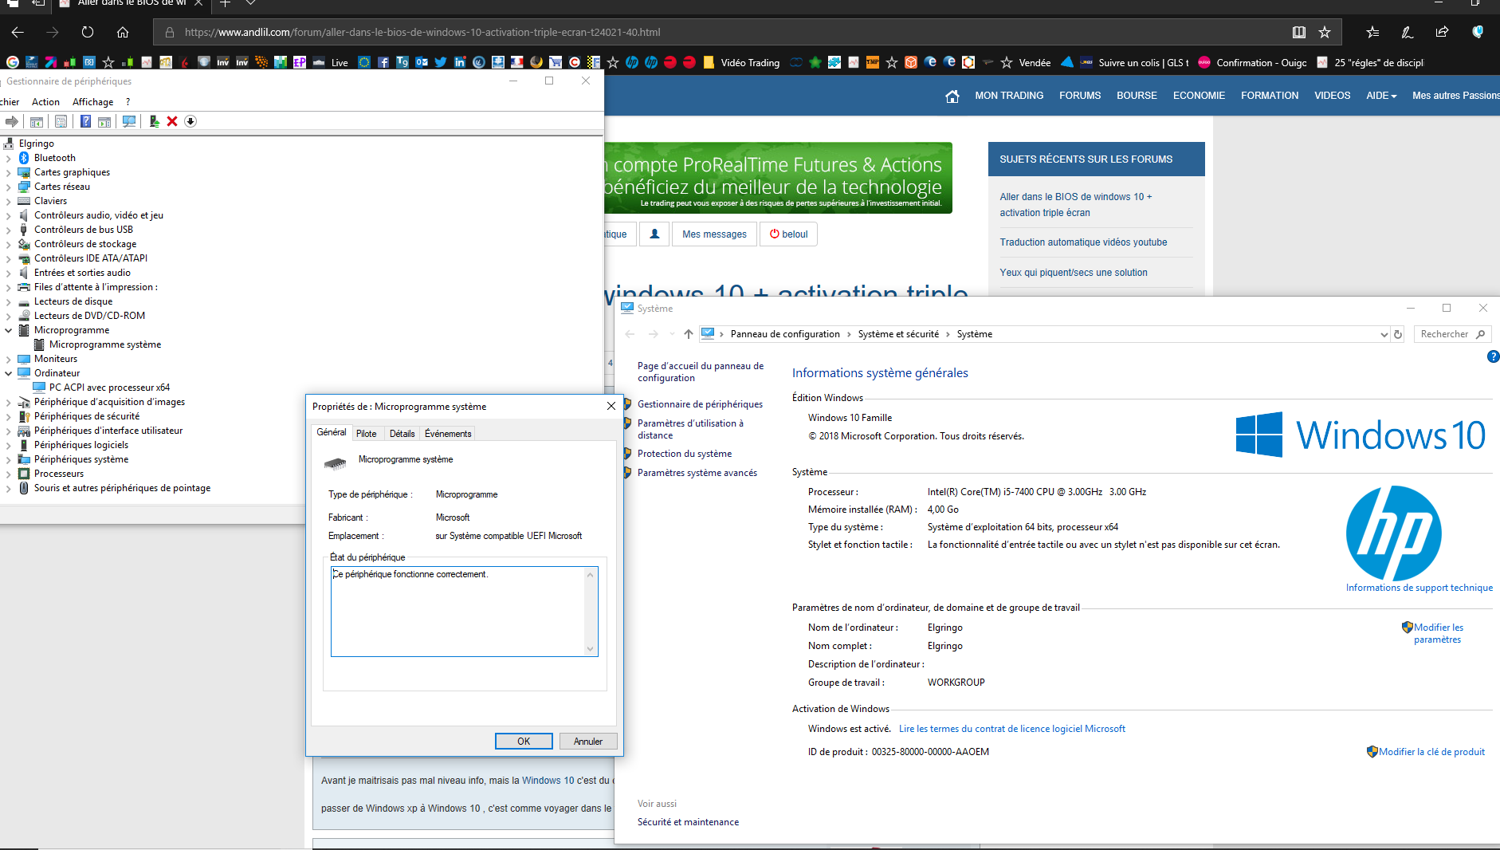Screen dimensions: 1500x850
Task: Click OK in the properties dialog
Action: [x=524, y=742]
